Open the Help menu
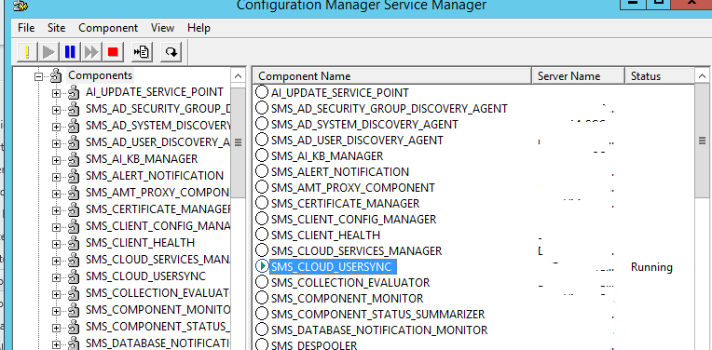712x350 pixels. 199,28
